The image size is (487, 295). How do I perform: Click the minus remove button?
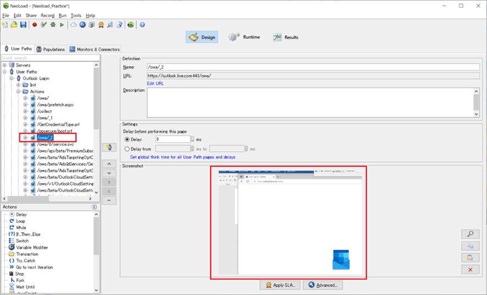click(x=109, y=200)
